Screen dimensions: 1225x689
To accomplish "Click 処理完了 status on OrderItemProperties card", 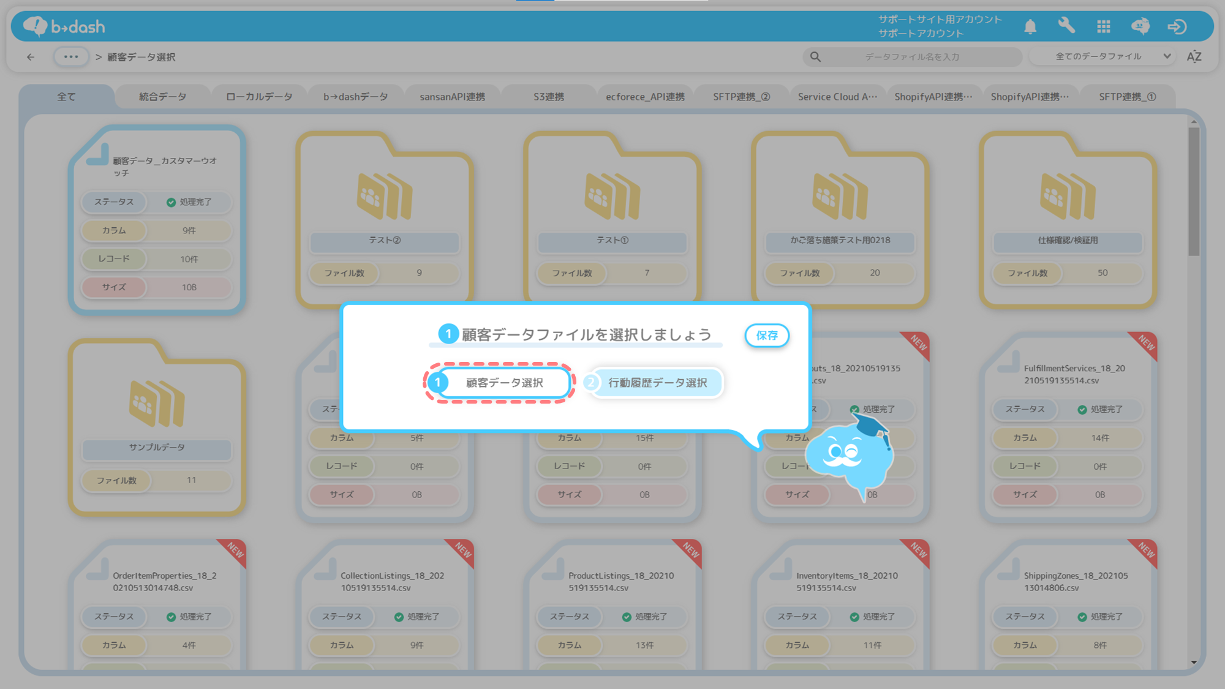I will pos(189,617).
